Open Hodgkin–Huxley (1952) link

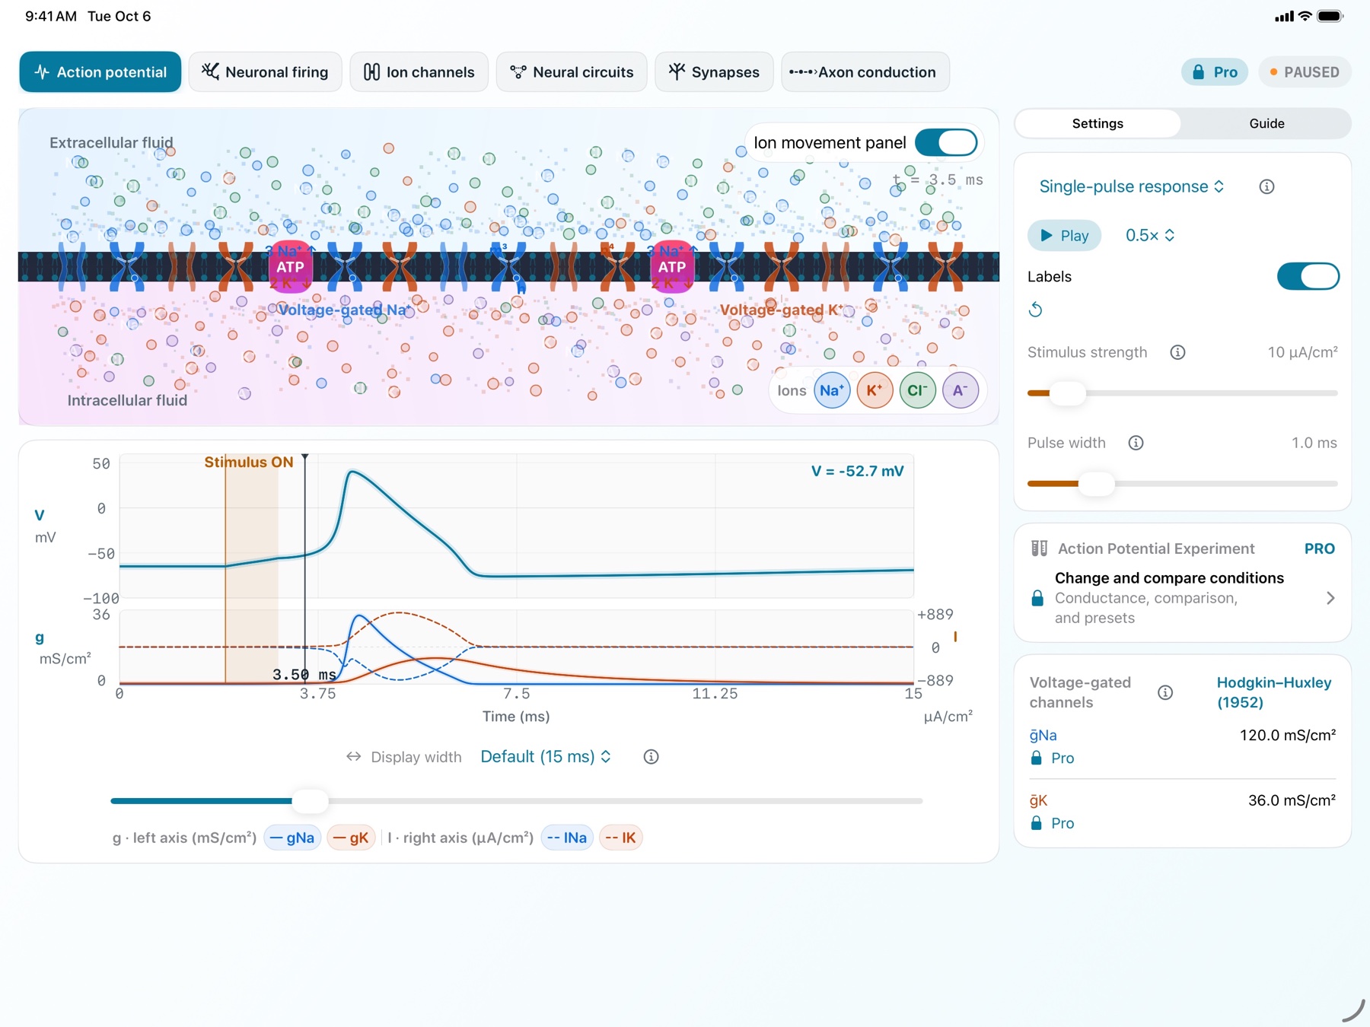1273,692
